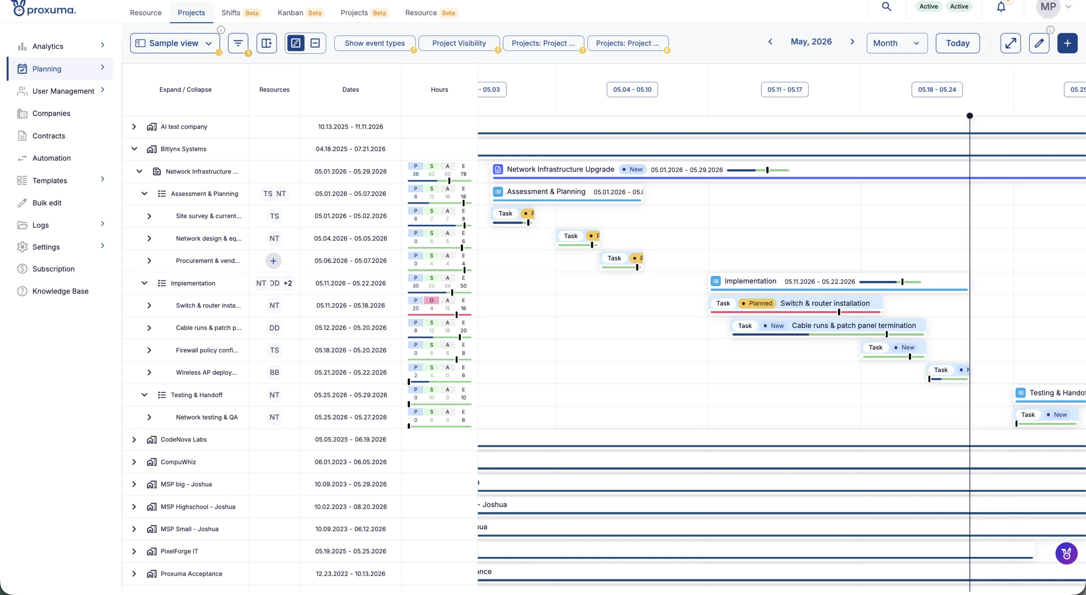Click the Implementation phase icon in timeline

pyautogui.click(x=715, y=281)
